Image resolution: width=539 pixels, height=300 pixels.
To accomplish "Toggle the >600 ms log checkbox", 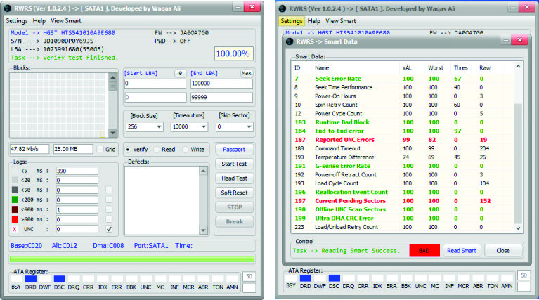I will coord(109,219).
